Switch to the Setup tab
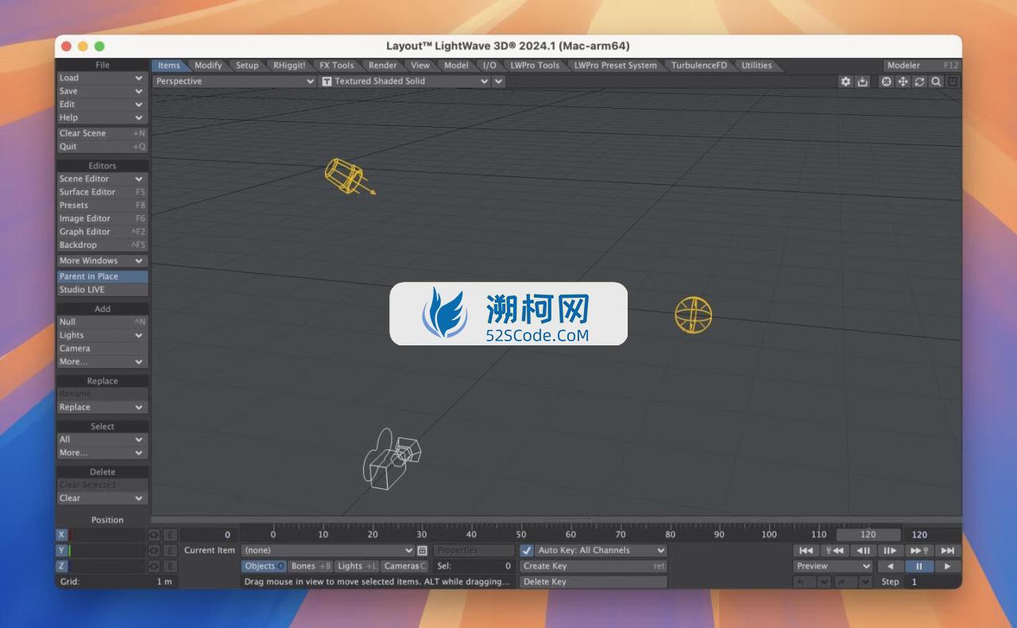Image resolution: width=1017 pixels, height=628 pixels. [x=247, y=65]
